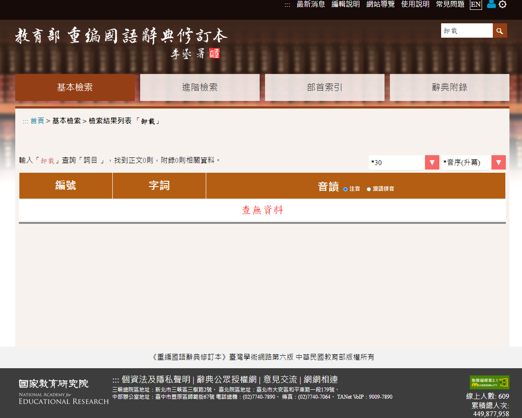Click the 編號 column header
Screen dimensions: 522x418
(x=66, y=185)
